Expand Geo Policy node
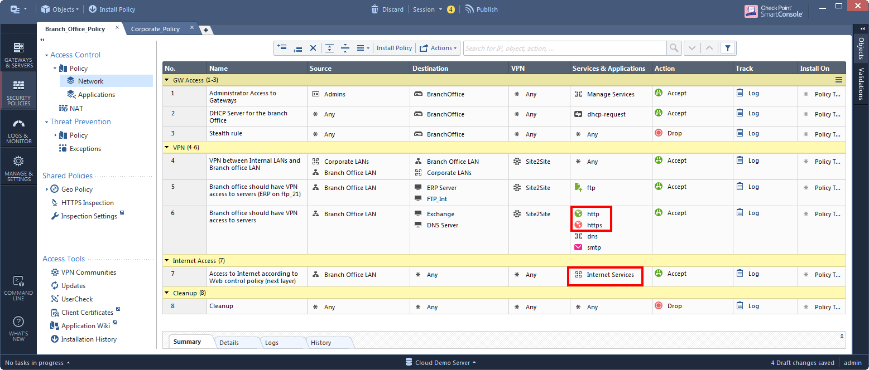Screen dimensions: 869x370 pyautogui.click(x=47, y=189)
